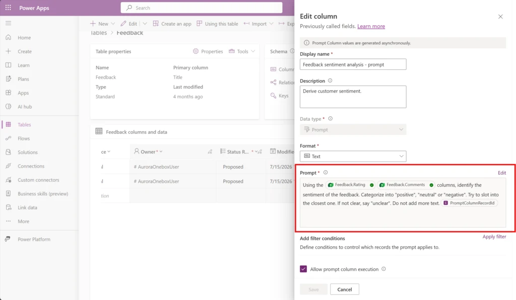
Task: Expand the Import dropdown chevron
Action: (x=271, y=24)
